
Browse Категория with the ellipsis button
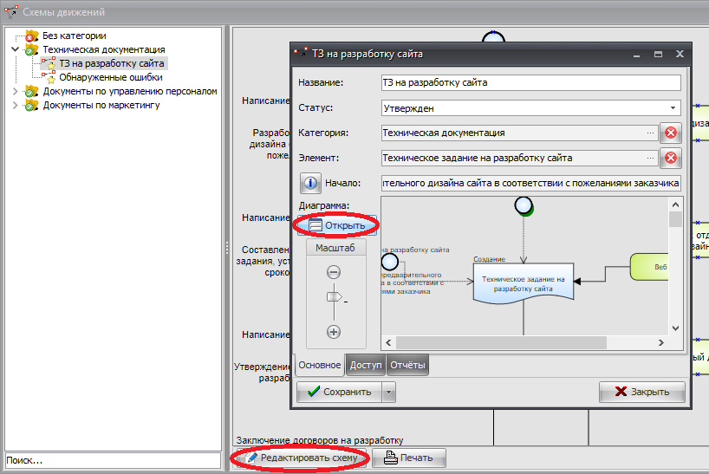coord(650,133)
